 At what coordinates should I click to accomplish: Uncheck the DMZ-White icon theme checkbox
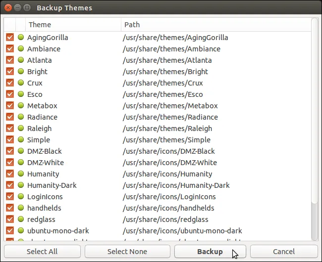(x=10, y=163)
